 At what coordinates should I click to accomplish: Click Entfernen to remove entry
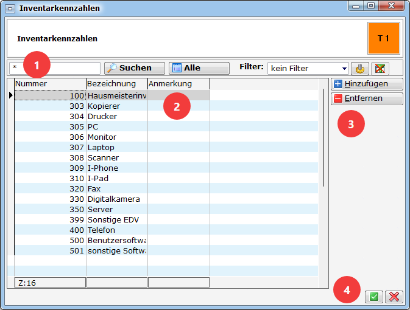click(367, 98)
